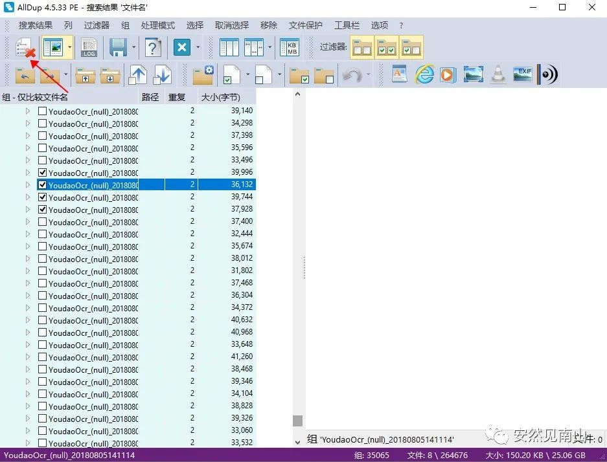Image resolution: width=607 pixels, height=462 pixels.
Task: Open dropdown arrow next to save icon
Action: coord(134,47)
